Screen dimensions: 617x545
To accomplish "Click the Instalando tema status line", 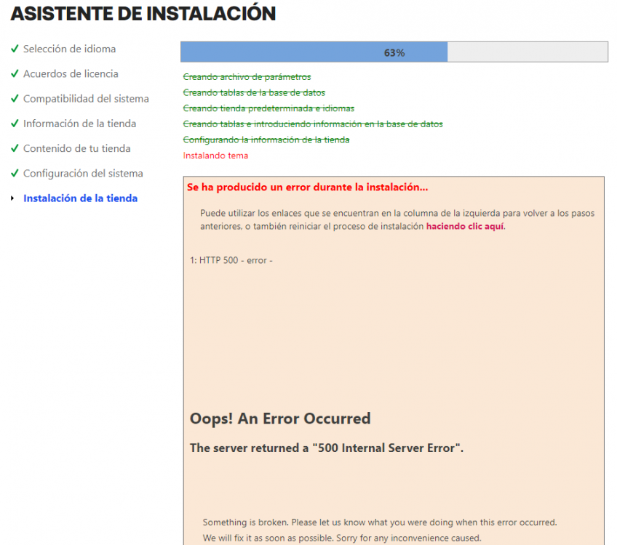I will (216, 156).
